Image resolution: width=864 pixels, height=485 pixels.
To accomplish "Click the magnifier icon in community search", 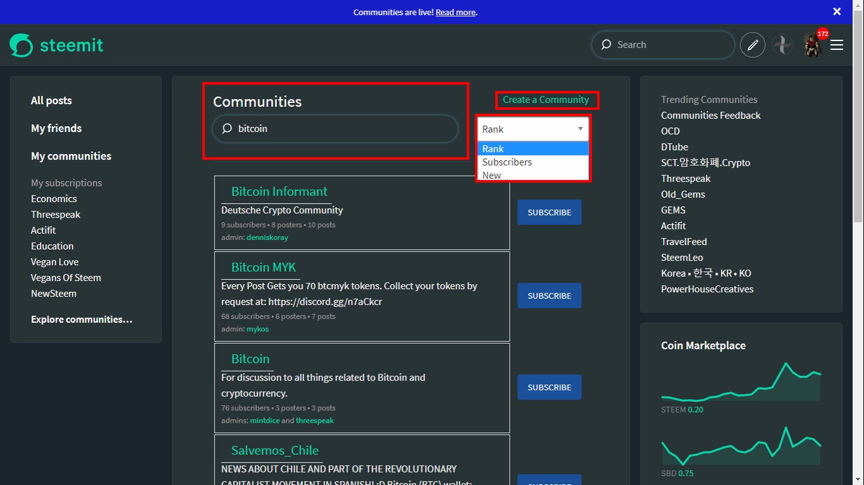I will pos(227,128).
